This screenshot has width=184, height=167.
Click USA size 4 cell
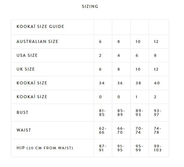[x=119, y=55]
